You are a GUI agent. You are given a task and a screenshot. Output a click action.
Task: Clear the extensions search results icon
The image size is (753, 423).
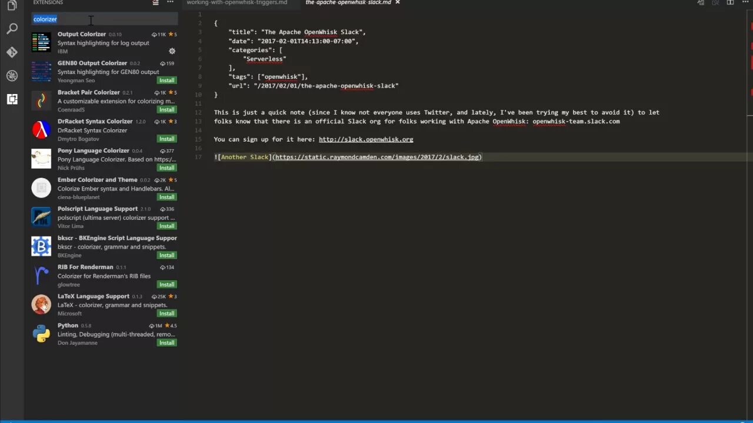coord(155,3)
